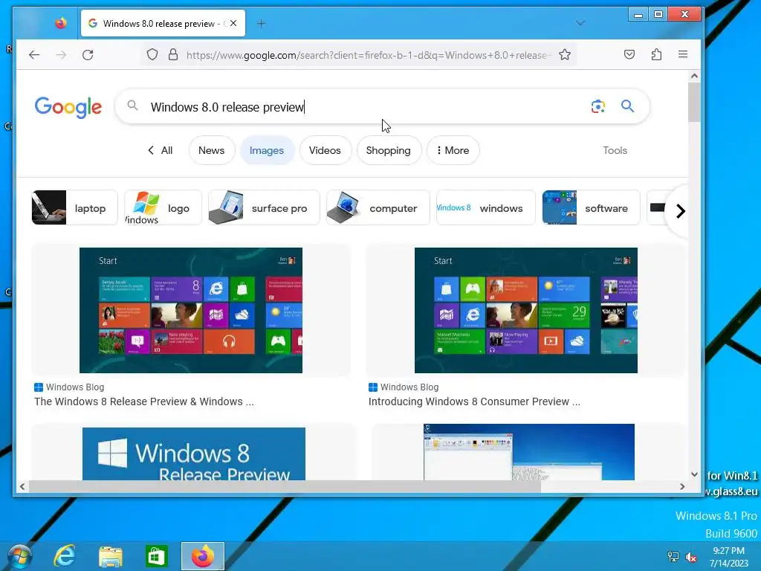The width and height of the screenshot is (761, 571).
Task: Filter images by the surface pro chip
Action: pyautogui.click(x=264, y=208)
